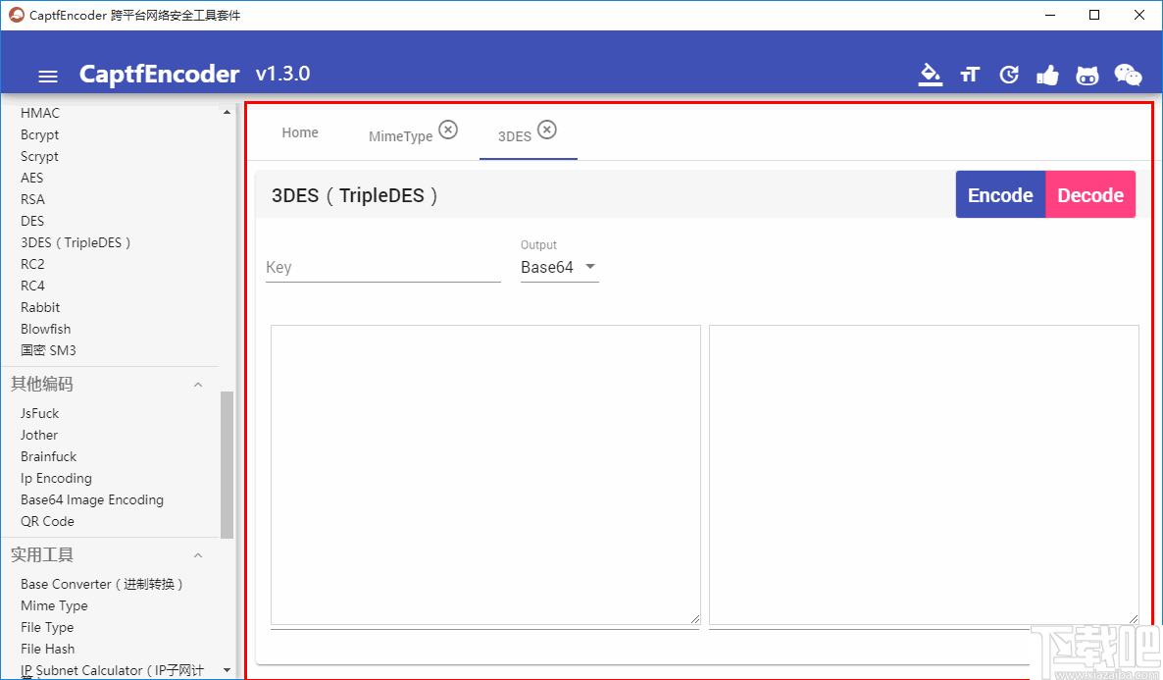Select DES in the sidebar
Image resolution: width=1163 pixels, height=680 pixels.
(32, 221)
